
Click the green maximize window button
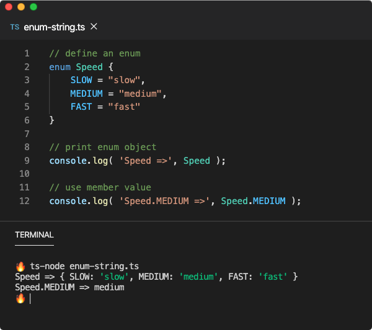coord(33,7)
